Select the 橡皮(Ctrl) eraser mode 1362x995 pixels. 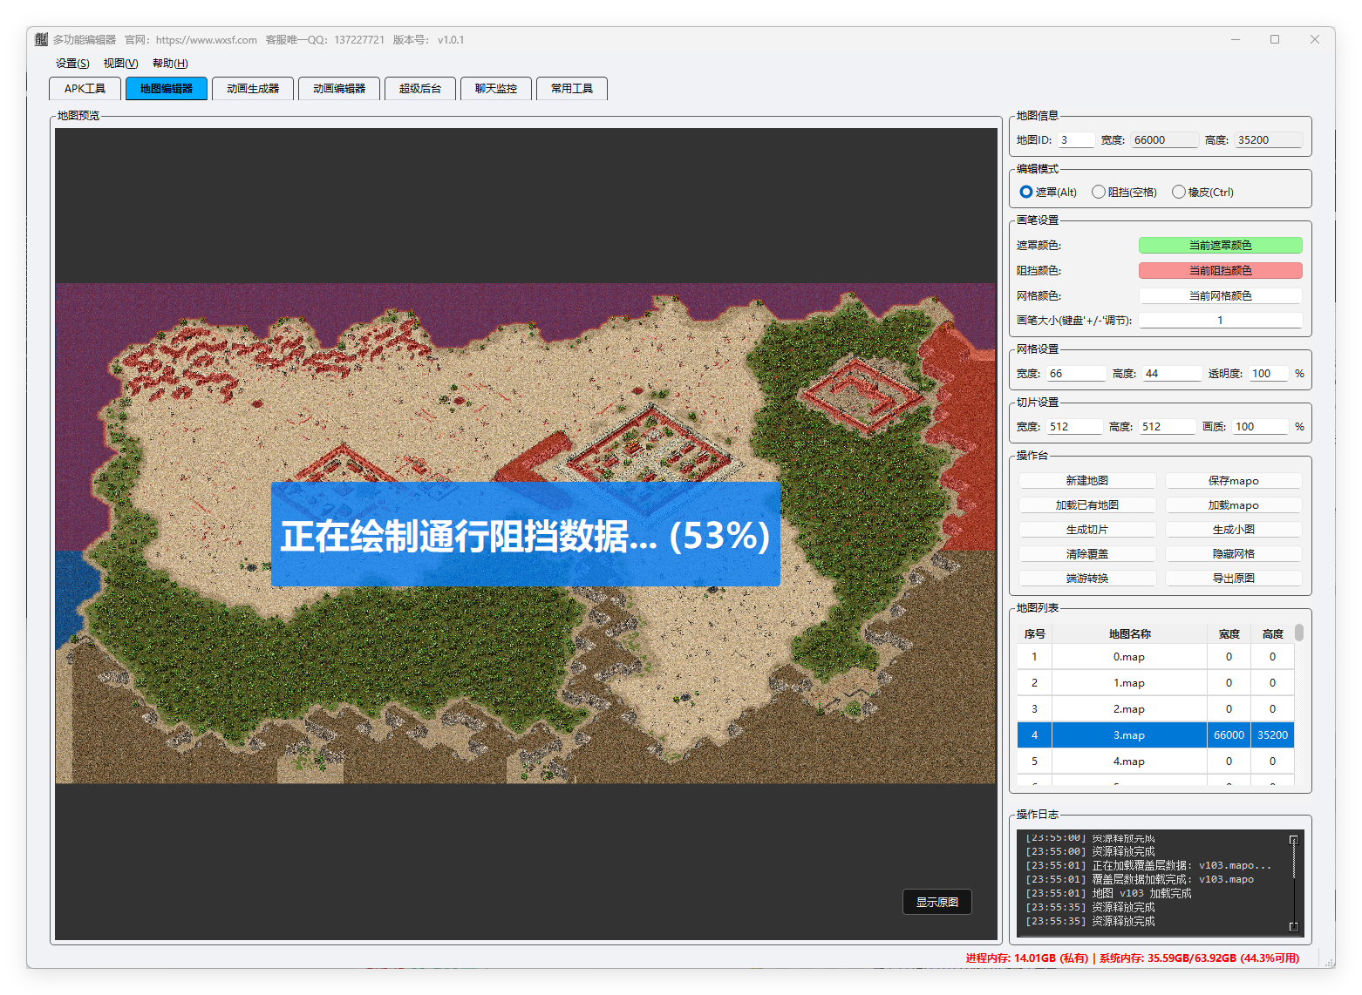tap(1179, 192)
